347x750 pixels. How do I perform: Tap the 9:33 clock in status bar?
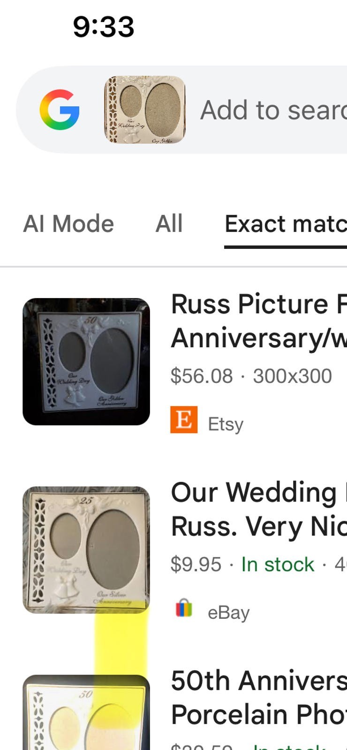click(x=104, y=27)
